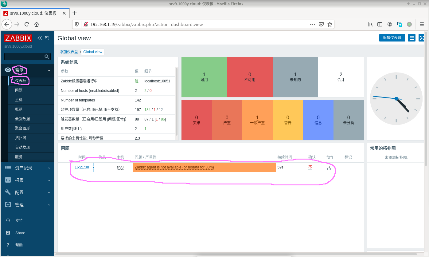Select 概览 overview menu item
Viewport: 429px width, 257px height.
coord(31,109)
